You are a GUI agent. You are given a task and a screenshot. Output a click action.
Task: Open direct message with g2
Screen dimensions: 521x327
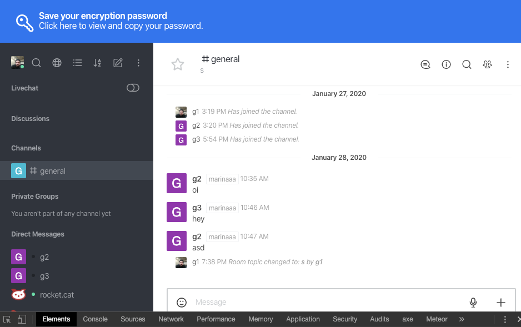click(77, 257)
